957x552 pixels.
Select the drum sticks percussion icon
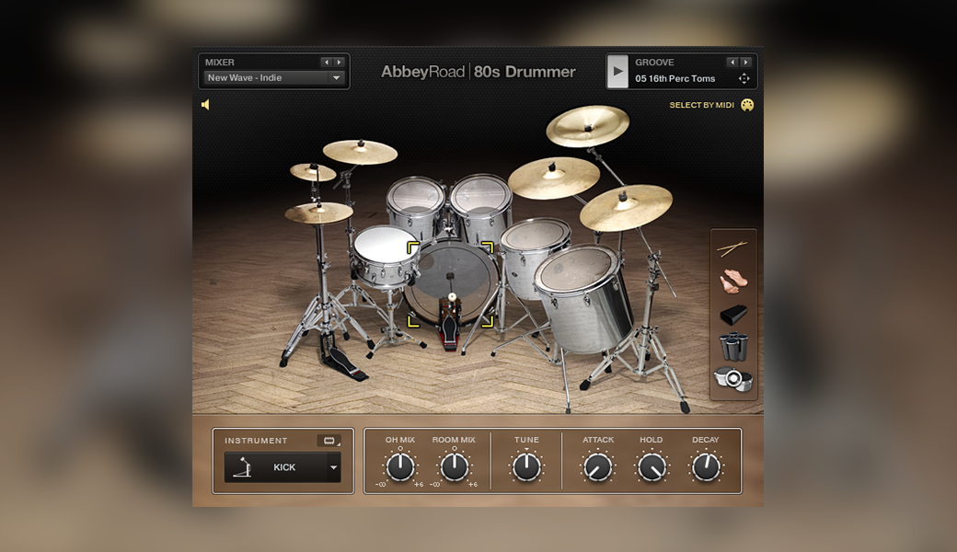(x=732, y=247)
